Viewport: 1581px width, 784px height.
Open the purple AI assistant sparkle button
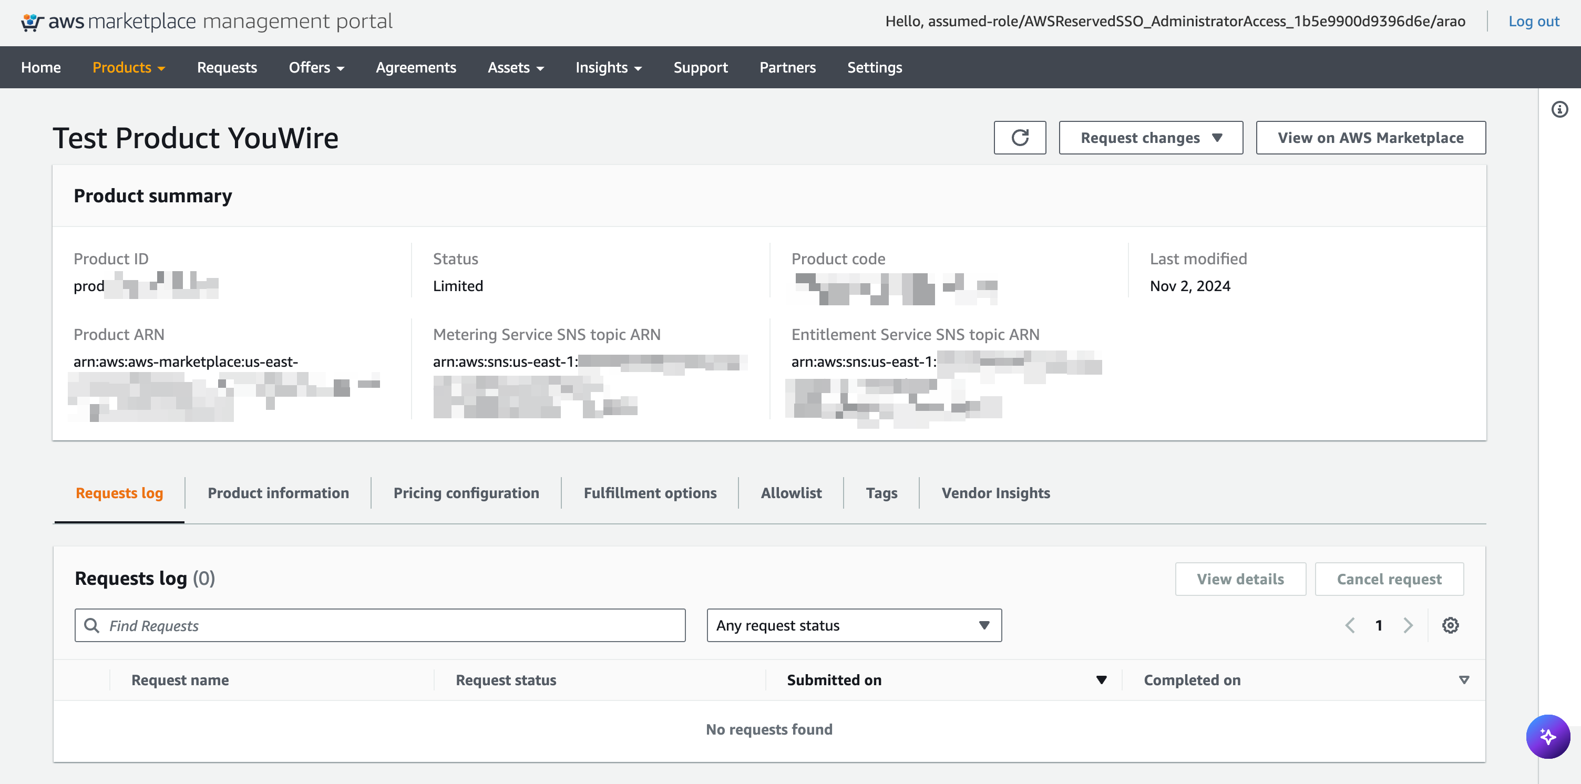[1548, 736]
